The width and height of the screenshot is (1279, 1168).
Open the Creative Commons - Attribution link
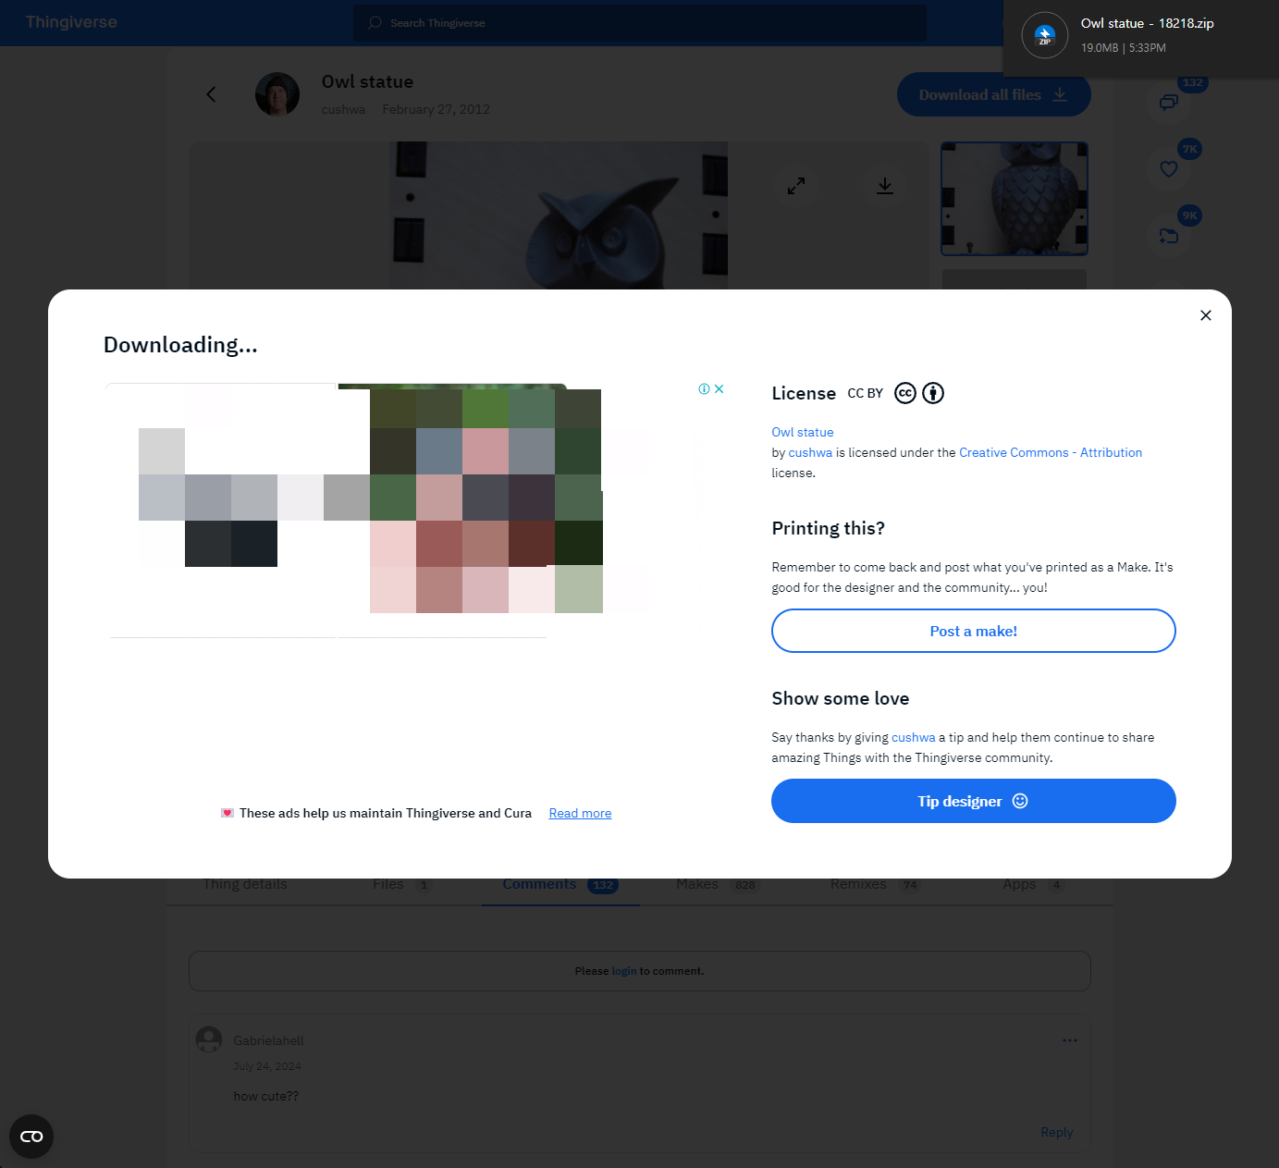pos(1050,452)
